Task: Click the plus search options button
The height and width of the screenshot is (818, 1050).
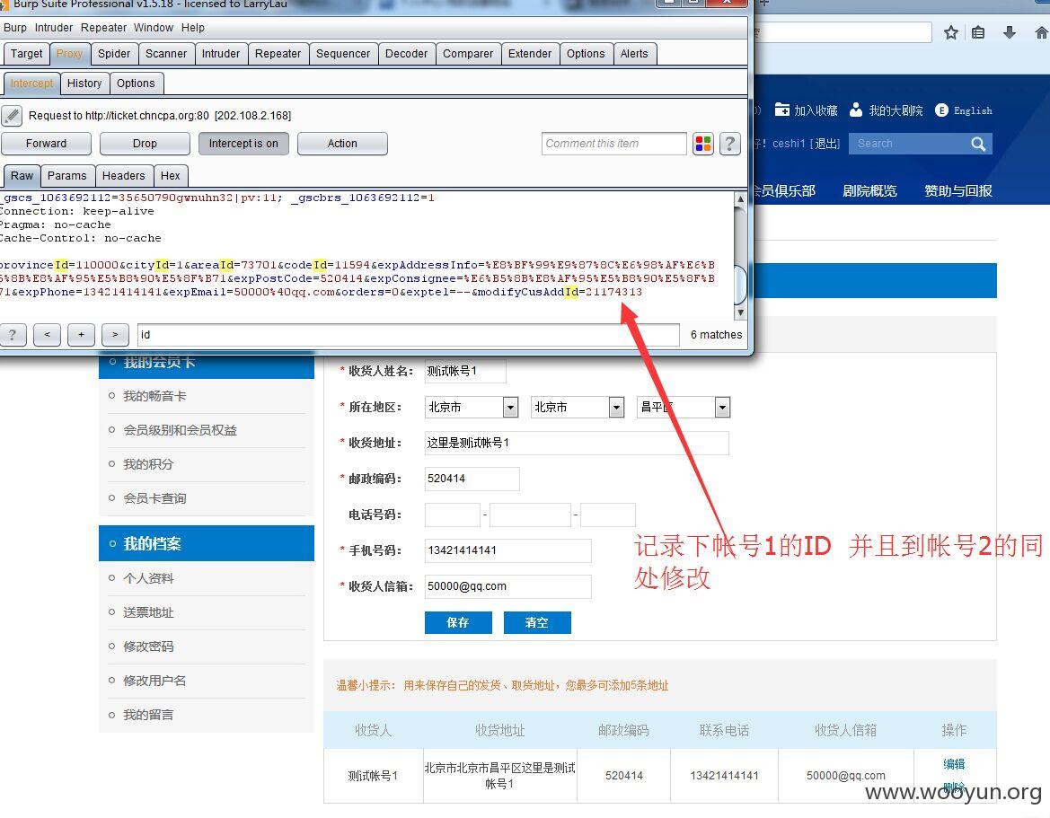Action: (x=81, y=335)
